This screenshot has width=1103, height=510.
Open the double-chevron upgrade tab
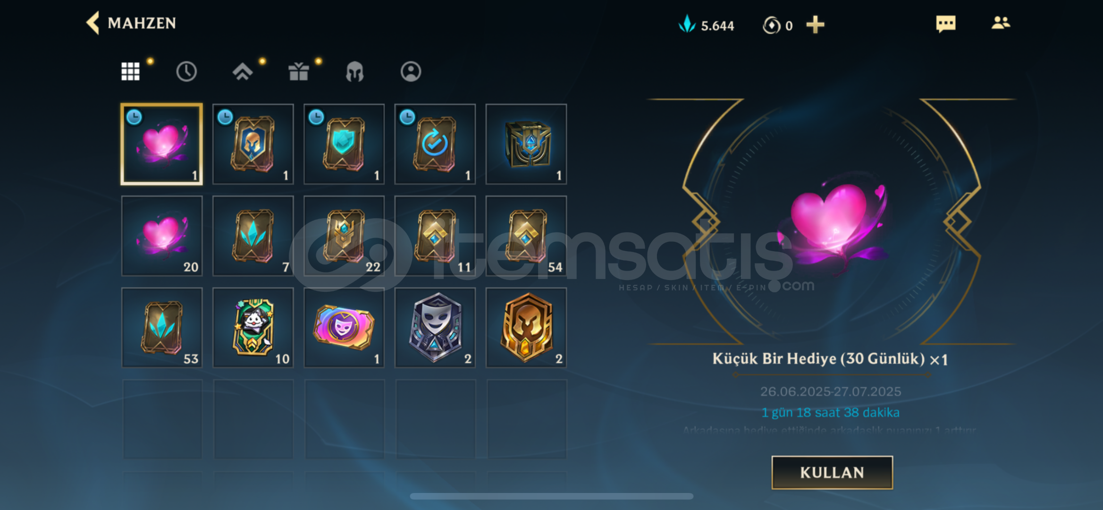242,71
